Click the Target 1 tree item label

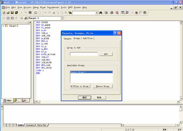point(14,26)
